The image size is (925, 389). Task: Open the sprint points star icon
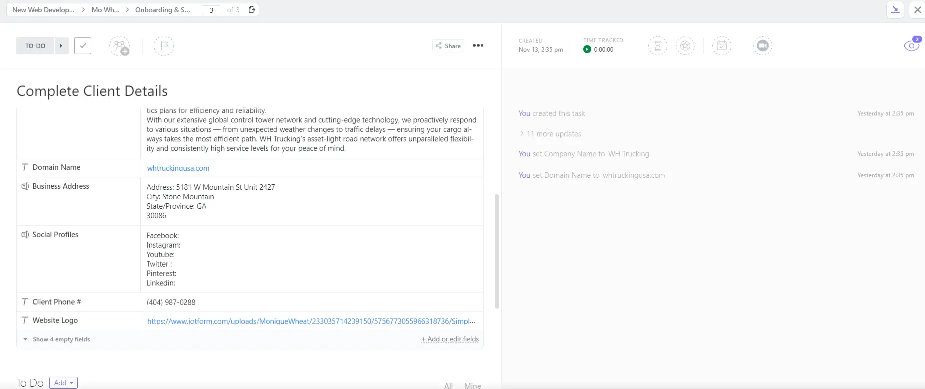[685, 46]
